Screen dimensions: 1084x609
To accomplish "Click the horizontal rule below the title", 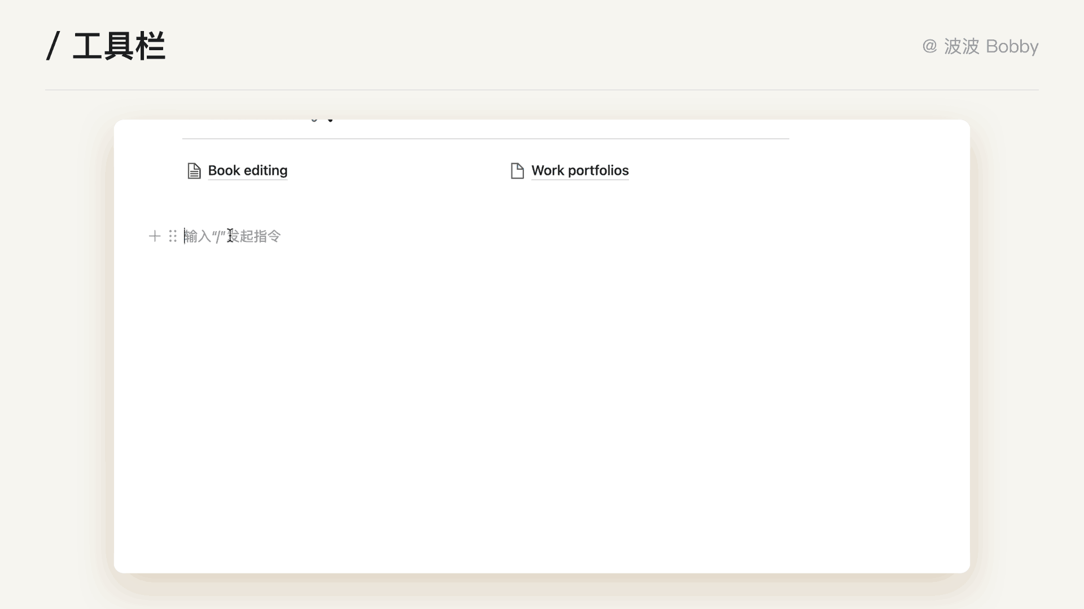I will click(x=542, y=90).
